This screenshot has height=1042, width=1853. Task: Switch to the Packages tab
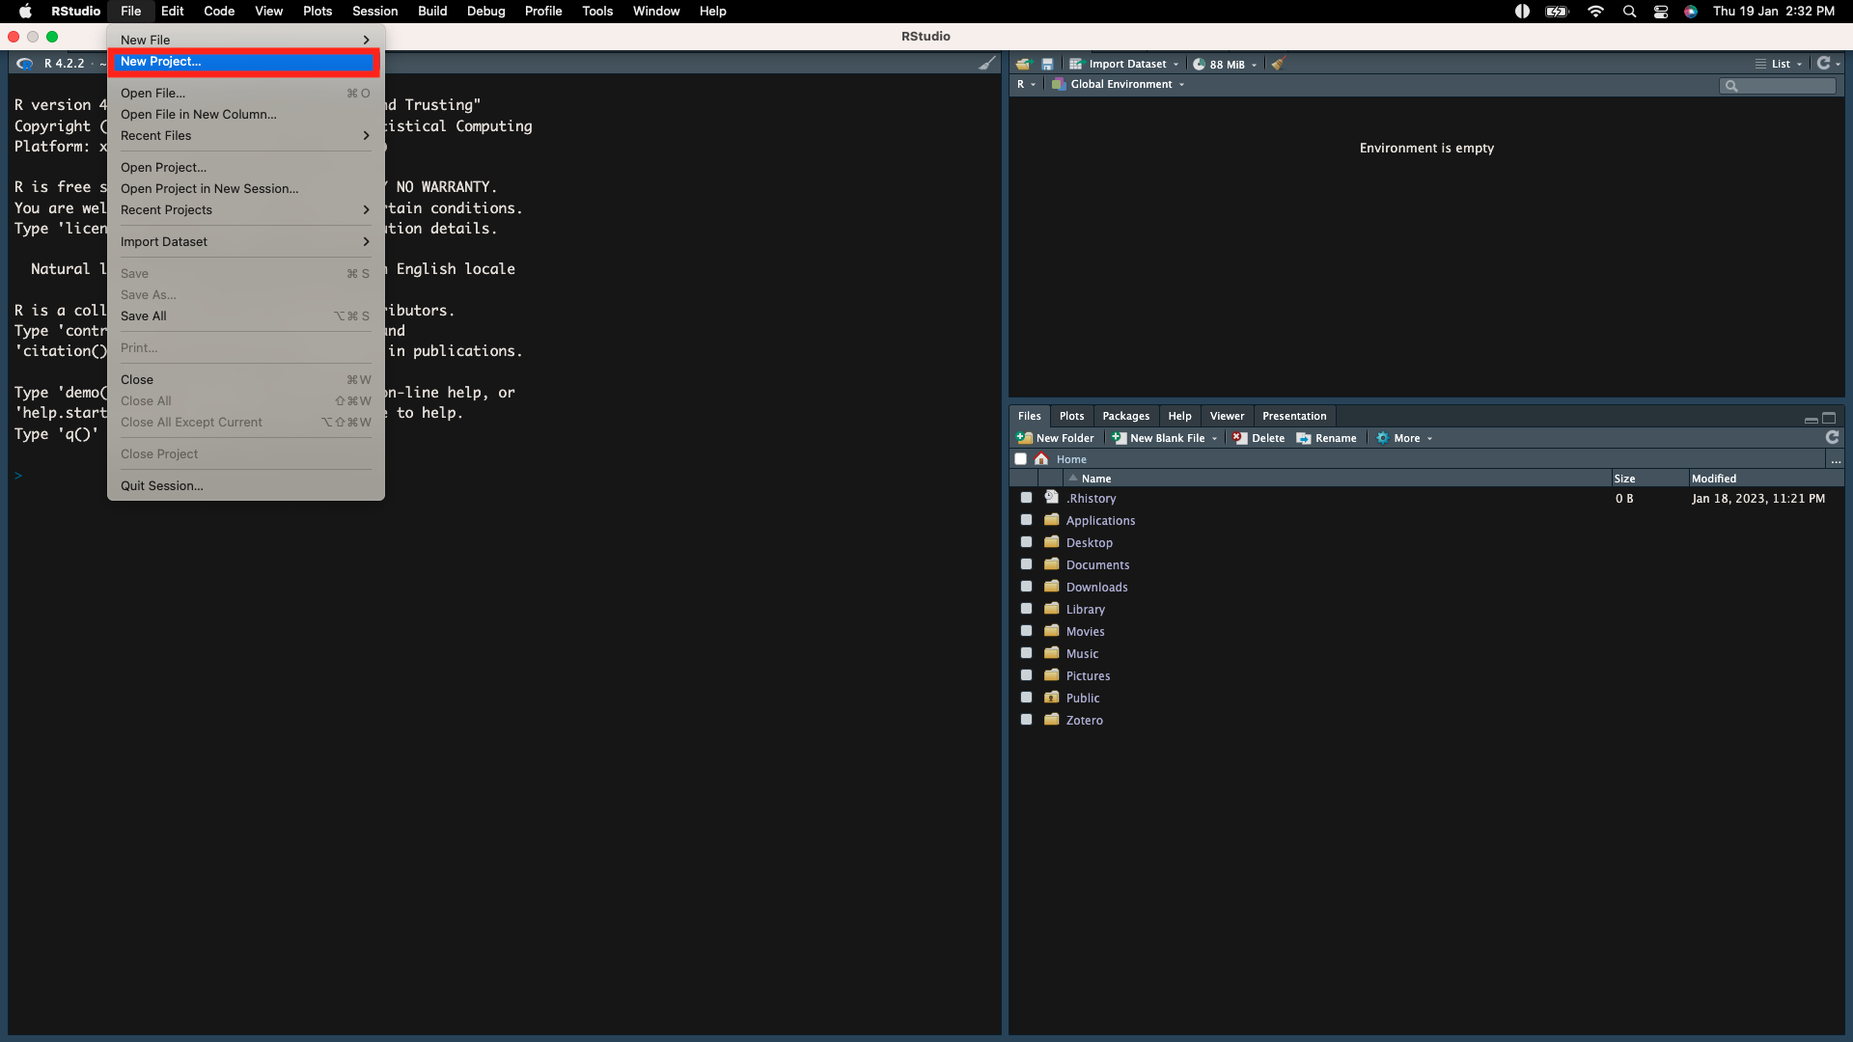coord(1125,416)
